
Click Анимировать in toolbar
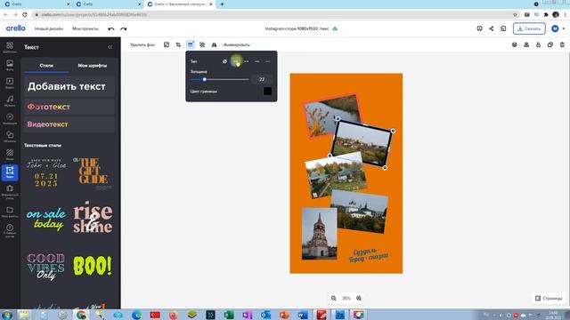(237, 44)
